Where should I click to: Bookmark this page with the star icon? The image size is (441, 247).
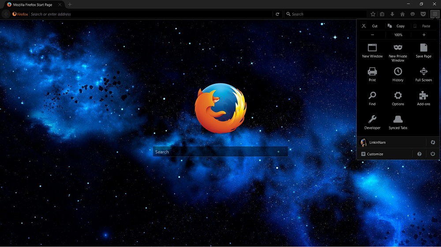pyautogui.click(x=373, y=14)
